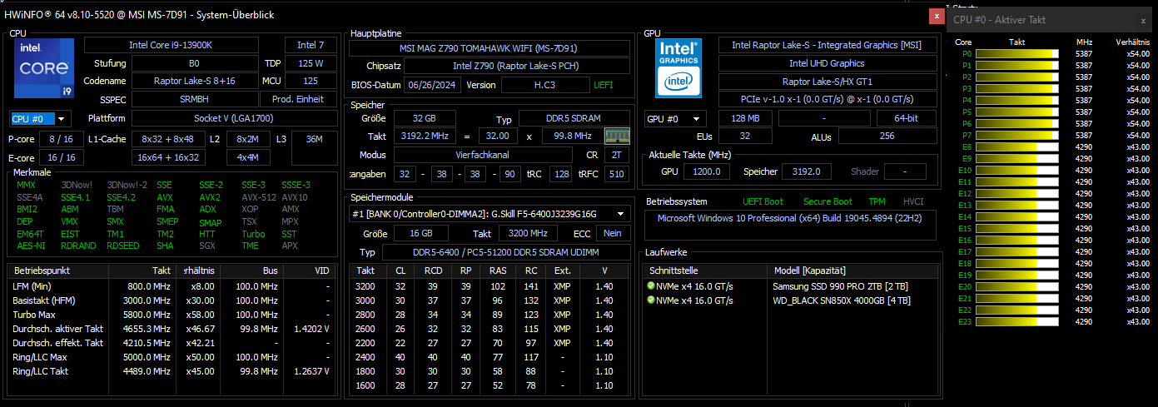Viewport: 1158px width, 407px height.
Task: Click the BIOS date 06/26/2024 field
Action: 433,85
